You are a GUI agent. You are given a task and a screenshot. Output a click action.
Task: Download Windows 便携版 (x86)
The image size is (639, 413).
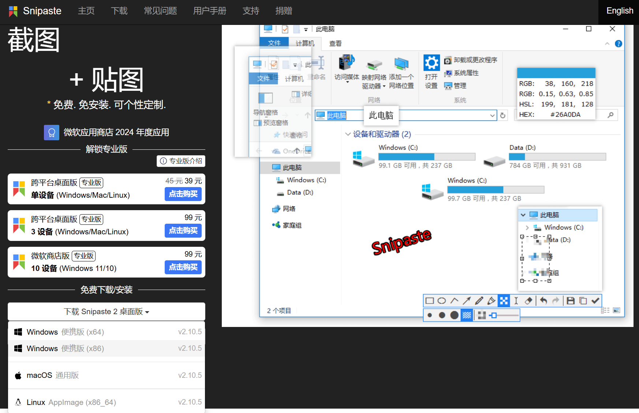[x=106, y=349]
